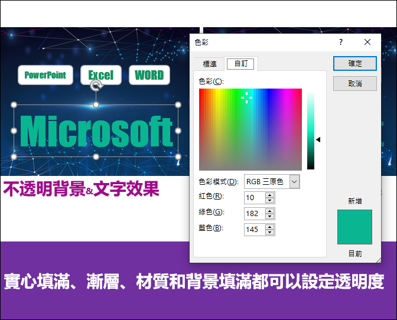The height and width of the screenshot is (320, 397).
Task: Switch to the 標準 tab
Action: (x=210, y=64)
